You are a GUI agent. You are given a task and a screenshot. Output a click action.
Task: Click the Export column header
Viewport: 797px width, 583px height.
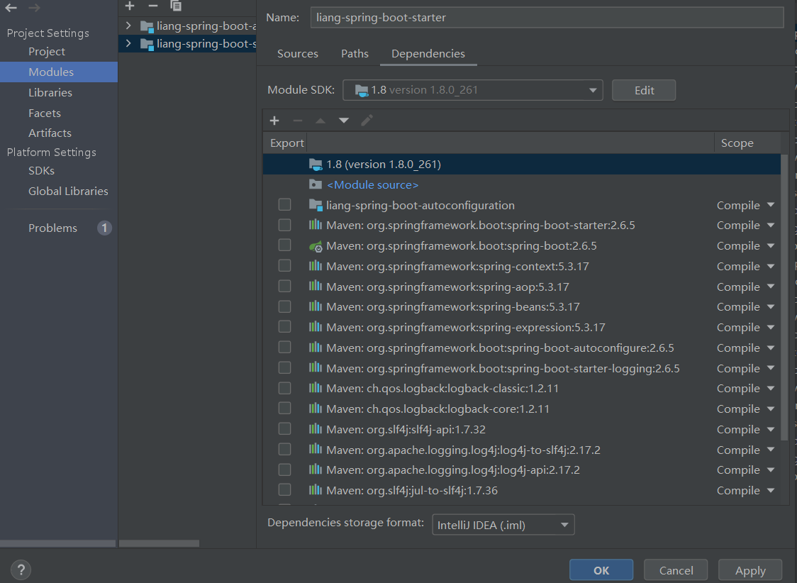[x=286, y=143]
